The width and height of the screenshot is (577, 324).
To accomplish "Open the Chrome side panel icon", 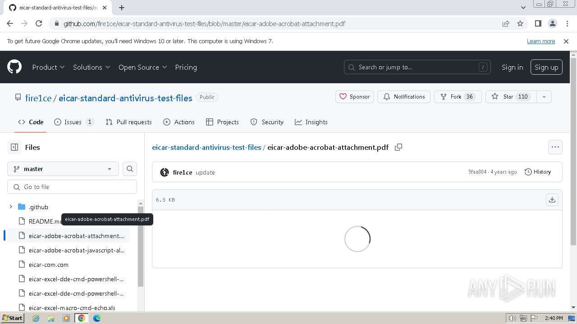I will click(x=538, y=23).
